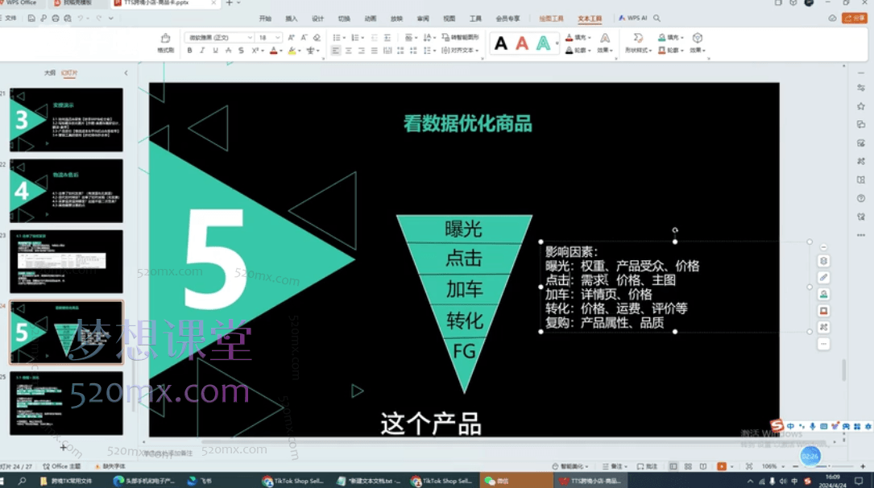Click the increase font size icon
The width and height of the screenshot is (874, 488).
point(292,38)
